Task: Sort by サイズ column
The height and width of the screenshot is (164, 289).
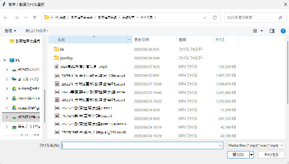Action: pyautogui.click(x=226, y=40)
